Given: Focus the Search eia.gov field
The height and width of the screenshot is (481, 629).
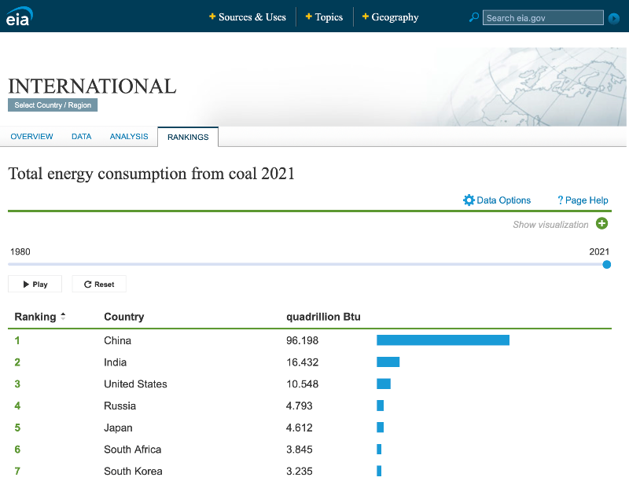Looking at the screenshot, I should (x=543, y=18).
